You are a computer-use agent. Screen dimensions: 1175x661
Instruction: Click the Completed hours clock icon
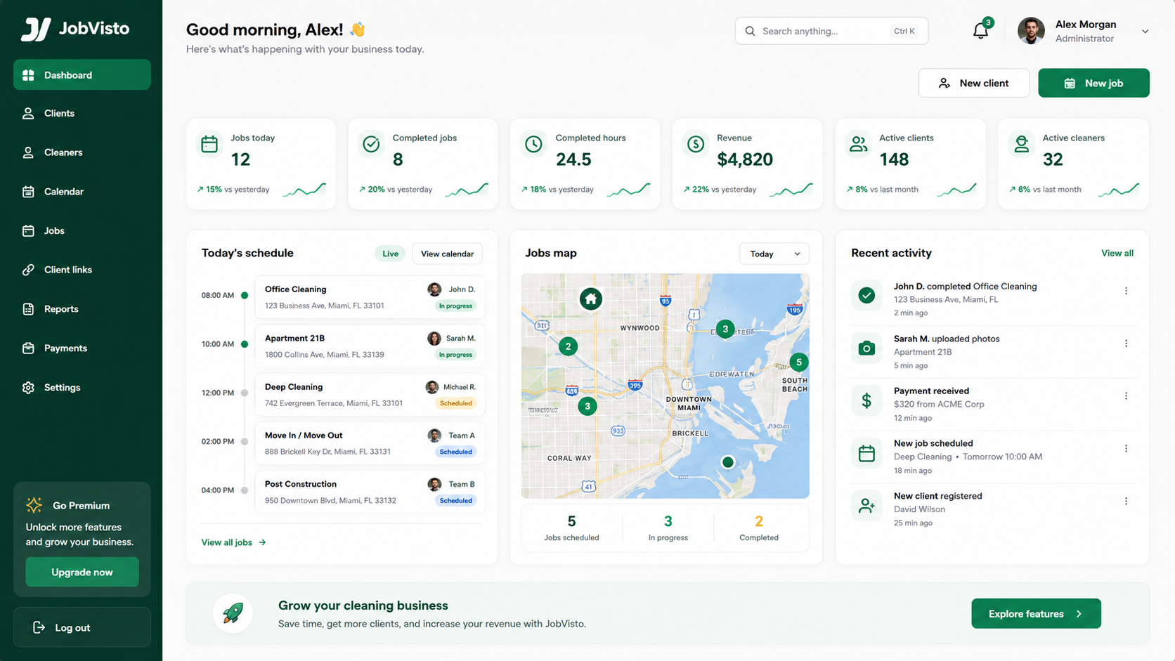click(x=533, y=144)
